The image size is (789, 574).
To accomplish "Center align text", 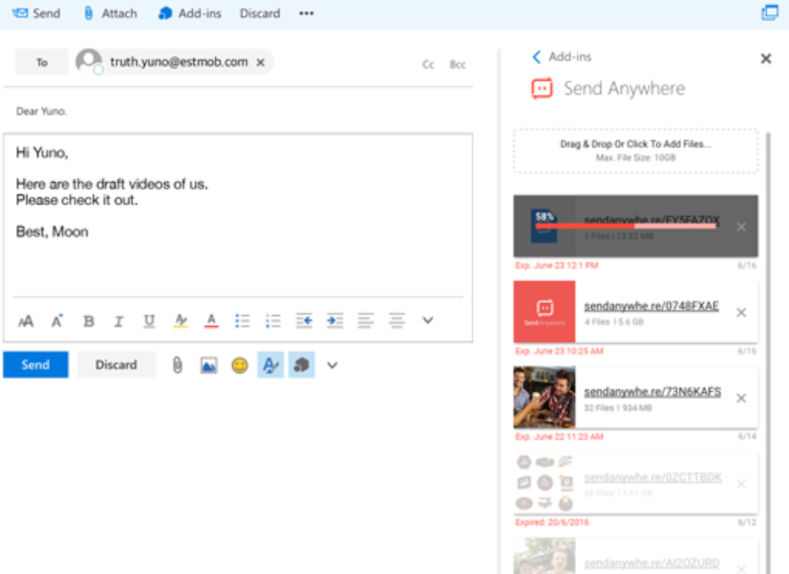I will [x=397, y=321].
